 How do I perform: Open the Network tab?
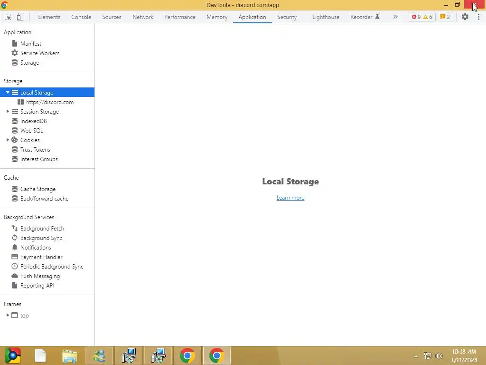tap(143, 17)
